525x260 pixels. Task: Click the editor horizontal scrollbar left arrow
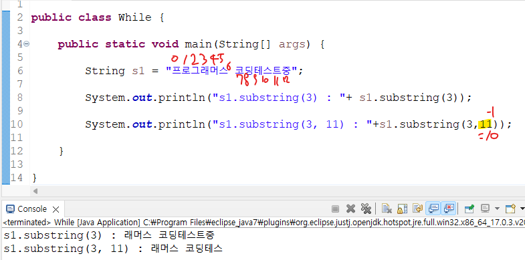(35, 191)
